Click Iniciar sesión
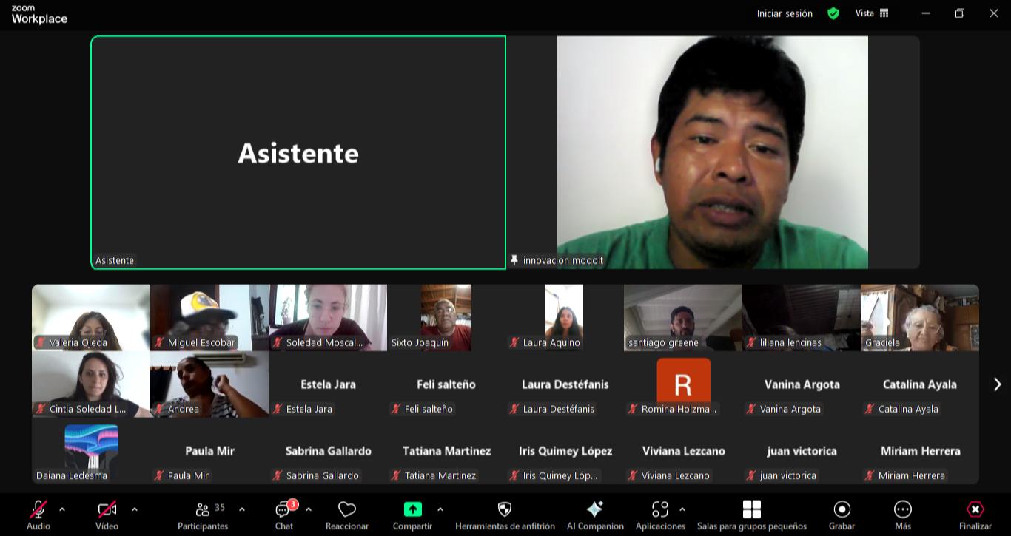Viewport: 1011px width, 536px height. click(x=784, y=13)
